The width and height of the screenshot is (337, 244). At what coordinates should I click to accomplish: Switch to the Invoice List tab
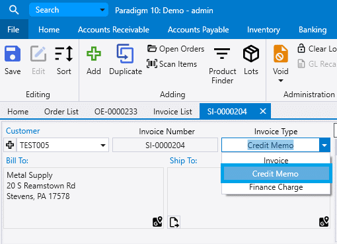pos(172,112)
